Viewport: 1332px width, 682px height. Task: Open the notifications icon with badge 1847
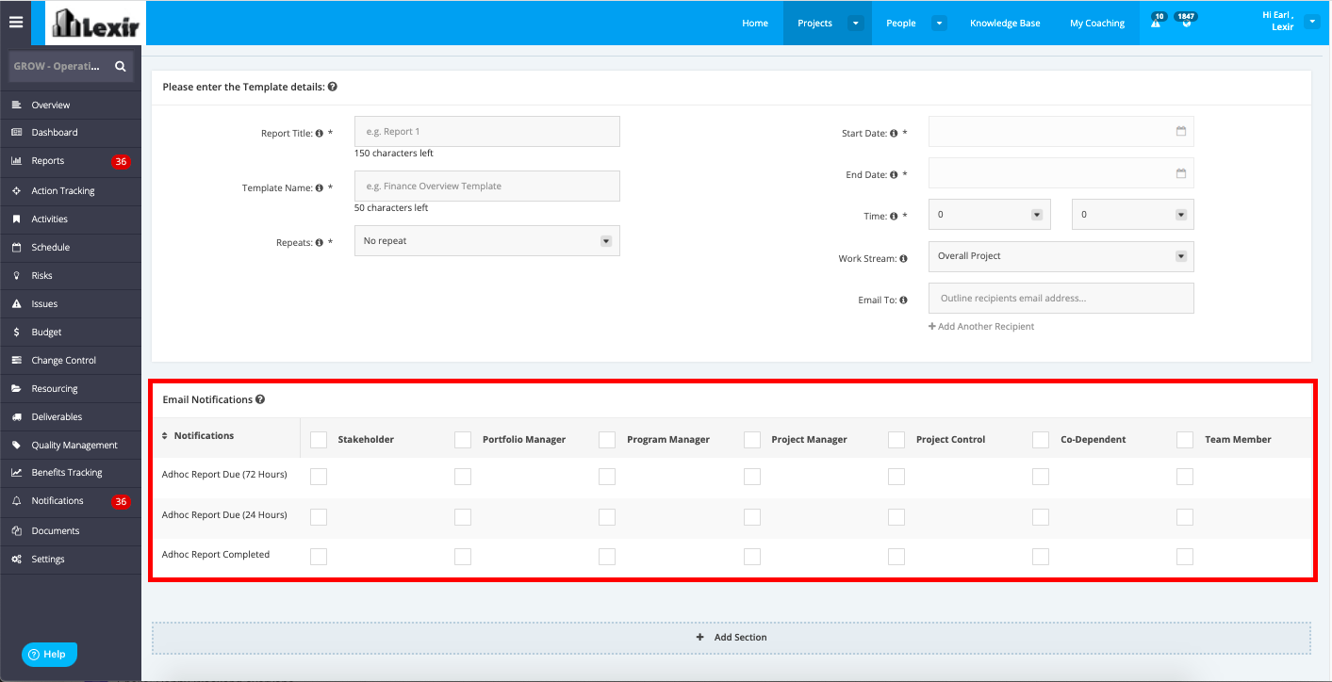(1186, 21)
